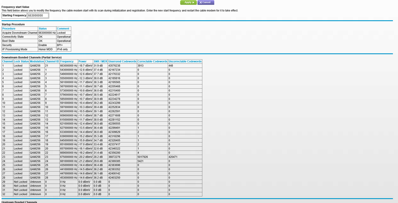Click the Power column header

(x=82, y=62)
